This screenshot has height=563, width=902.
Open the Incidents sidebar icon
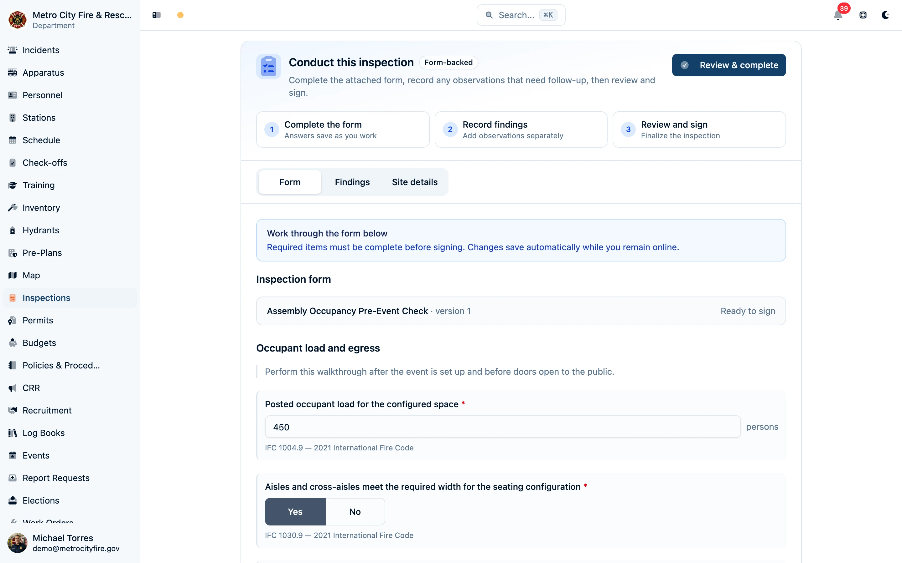point(13,50)
